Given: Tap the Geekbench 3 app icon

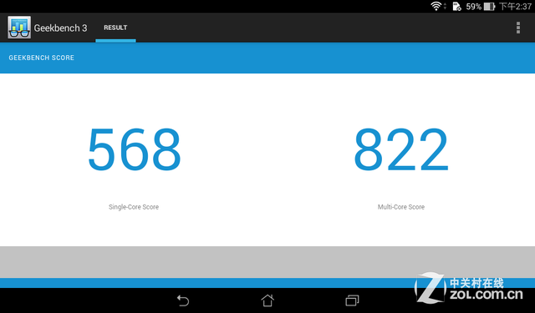Looking at the screenshot, I should coord(19,28).
